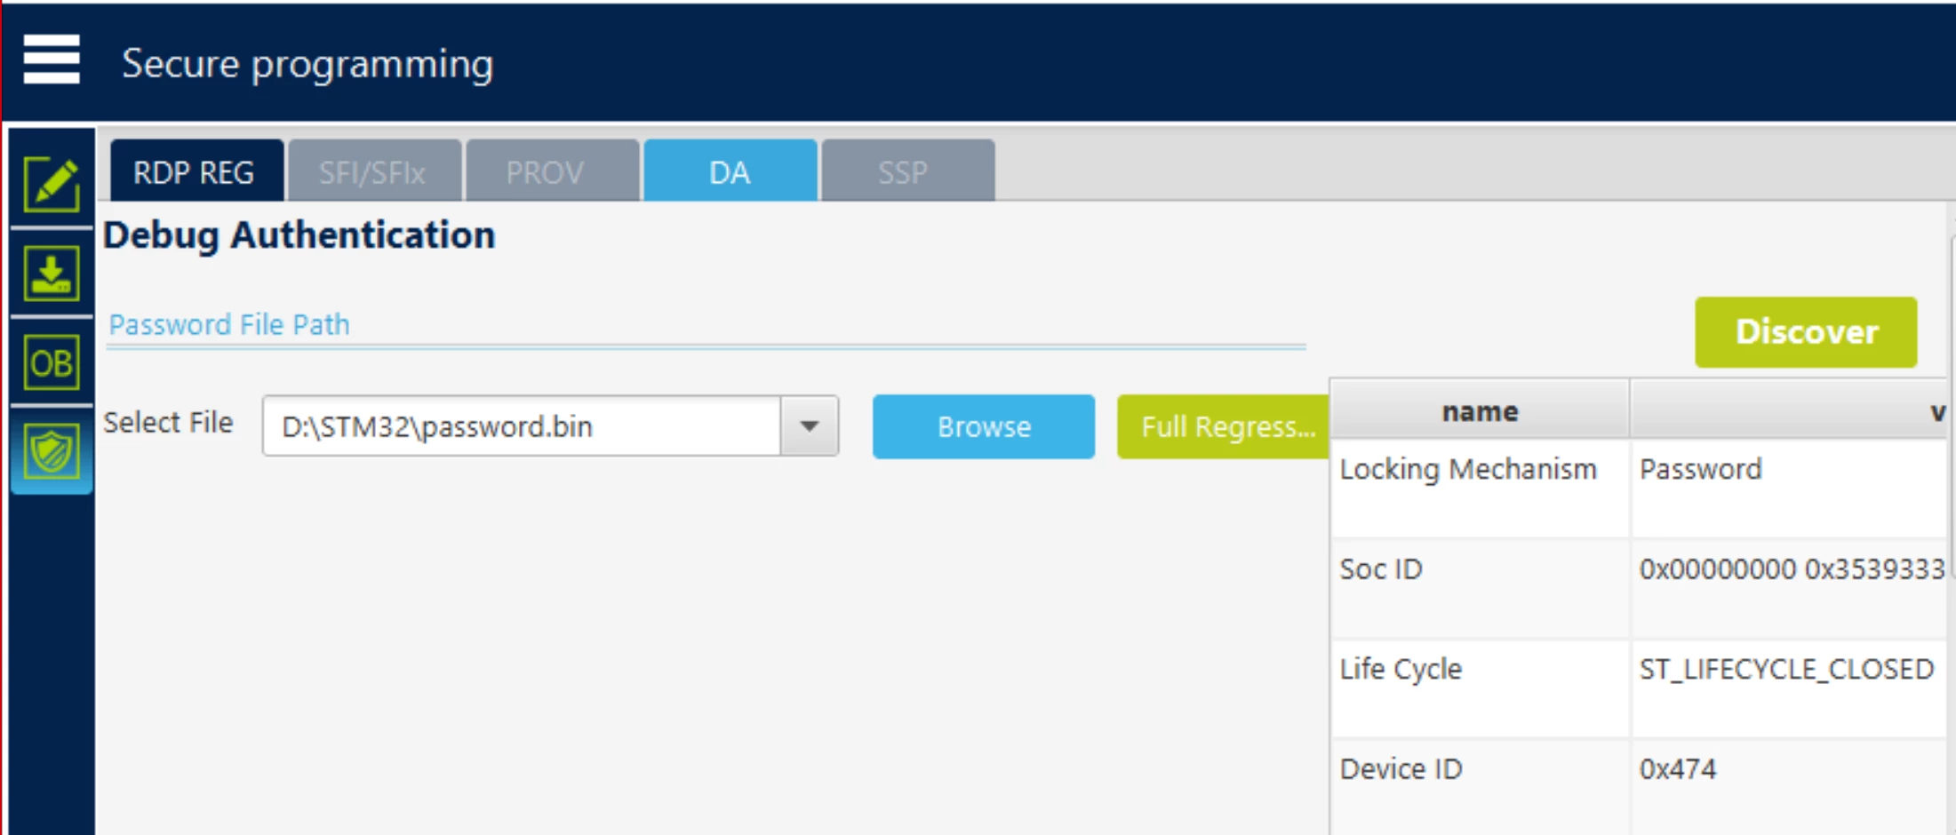Click the 'Secure programming' title text

click(x=307, y=64)
